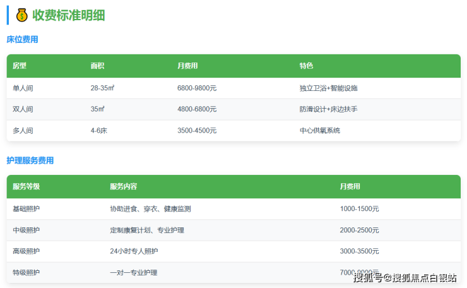This screenshot has width=467, height=288.
Task: Select the 双人间 room type cell
Action: (x=23, y=109)
